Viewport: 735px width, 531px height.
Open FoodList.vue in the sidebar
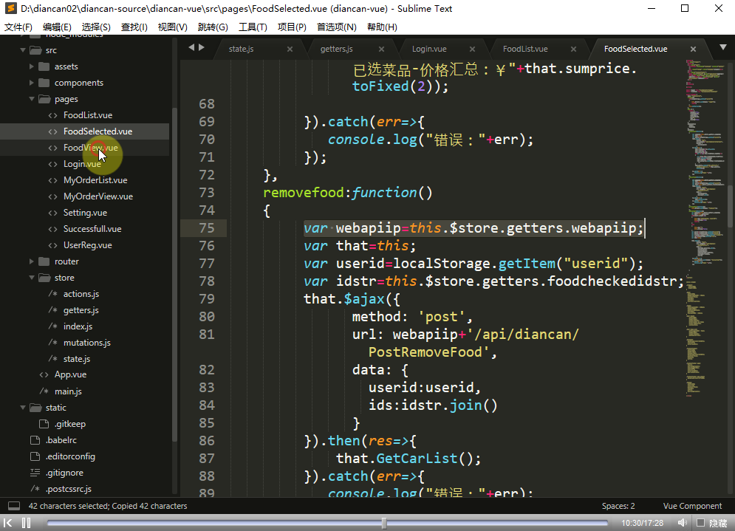point(88,115)
